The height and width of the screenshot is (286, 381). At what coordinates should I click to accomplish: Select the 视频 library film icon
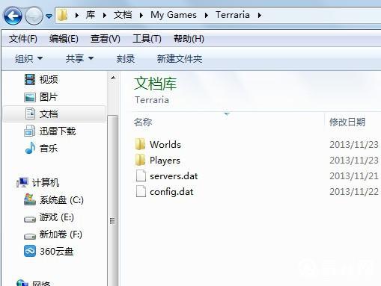pos(30,80)
